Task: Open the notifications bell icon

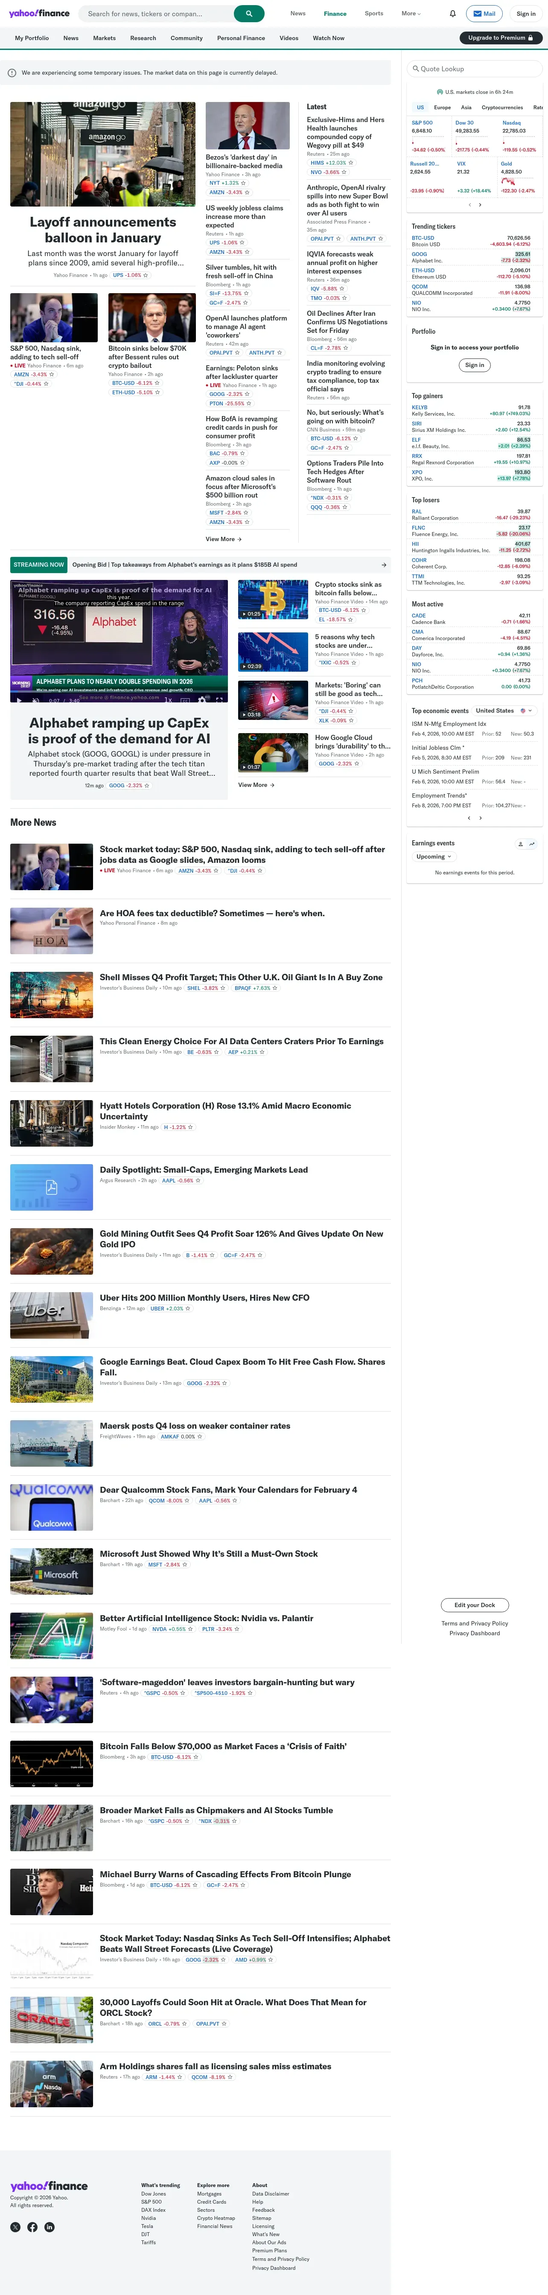Action: click(453, 13)
